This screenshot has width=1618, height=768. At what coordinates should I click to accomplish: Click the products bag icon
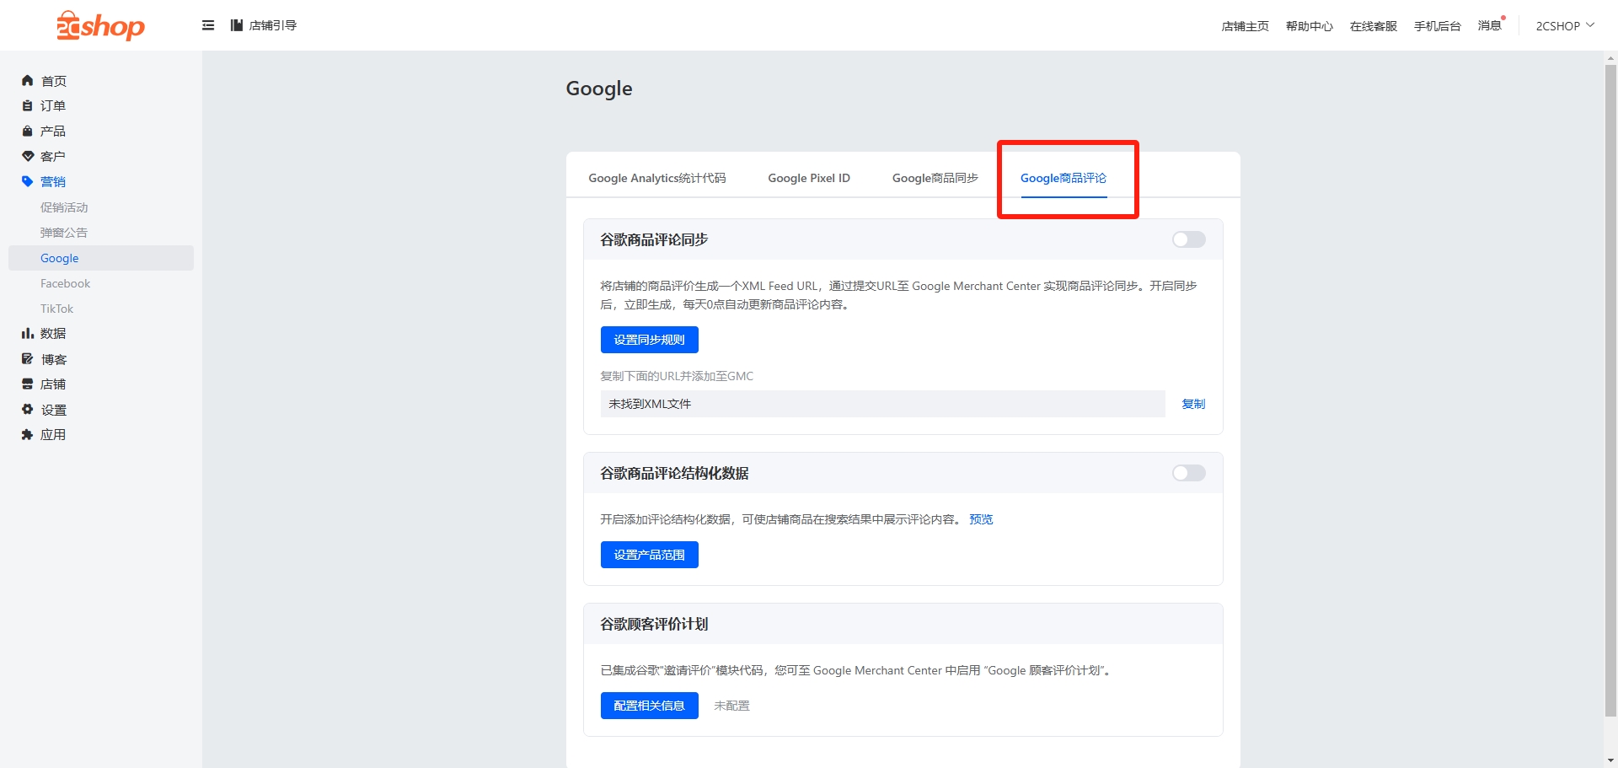pos(27,132)
